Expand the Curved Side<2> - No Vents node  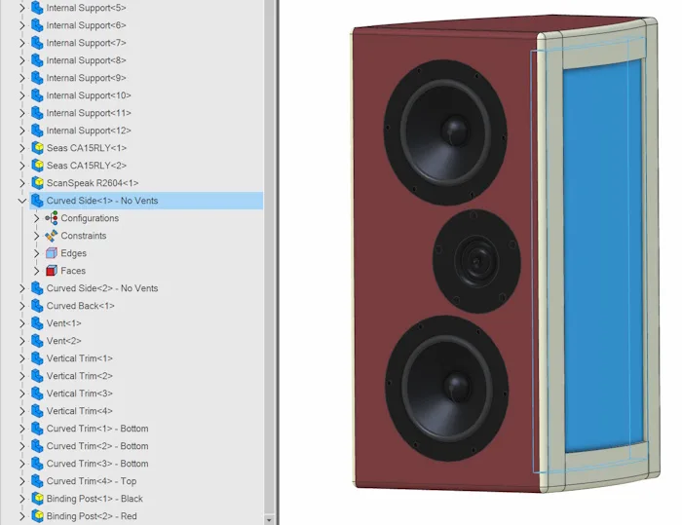click(x=22, y=288)
